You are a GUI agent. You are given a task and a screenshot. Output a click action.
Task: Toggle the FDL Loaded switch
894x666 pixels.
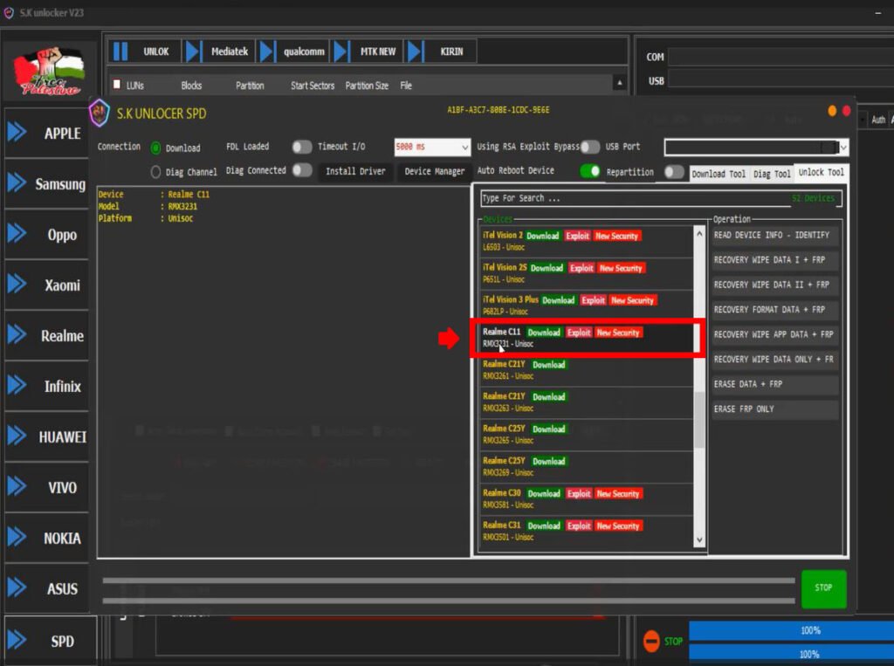click(x=301, y=148)
